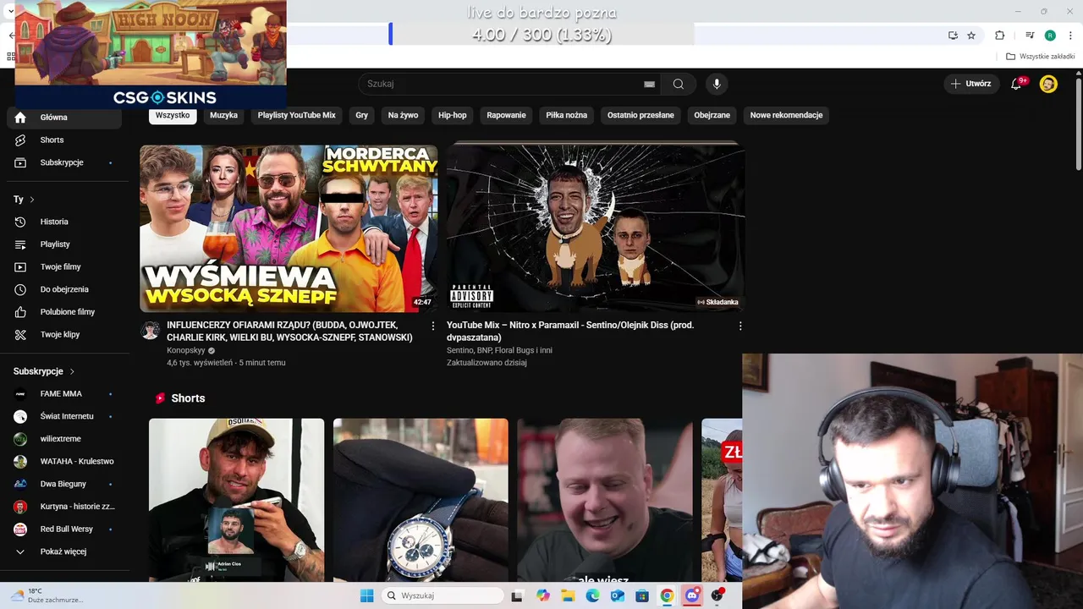This screenshot has width=1083, height=609.
Task: Open the FAME MMA channel avatar
Action: coord(20,393)
